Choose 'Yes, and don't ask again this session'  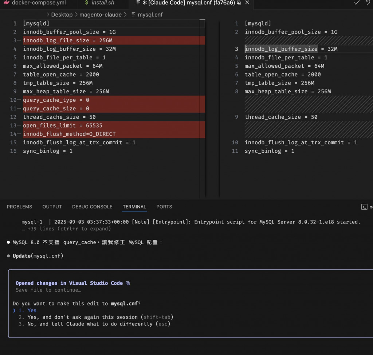click(82, 317)
